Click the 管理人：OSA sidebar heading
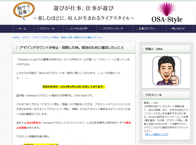 coord(154,49)
